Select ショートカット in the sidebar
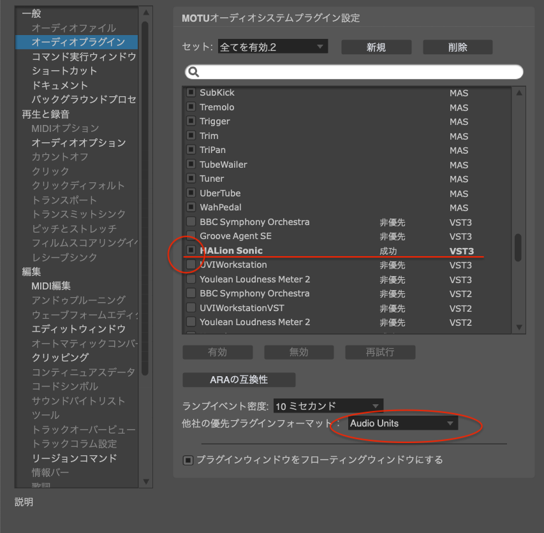This screenshot has width=544, height=533. click(x=64, y=71)
